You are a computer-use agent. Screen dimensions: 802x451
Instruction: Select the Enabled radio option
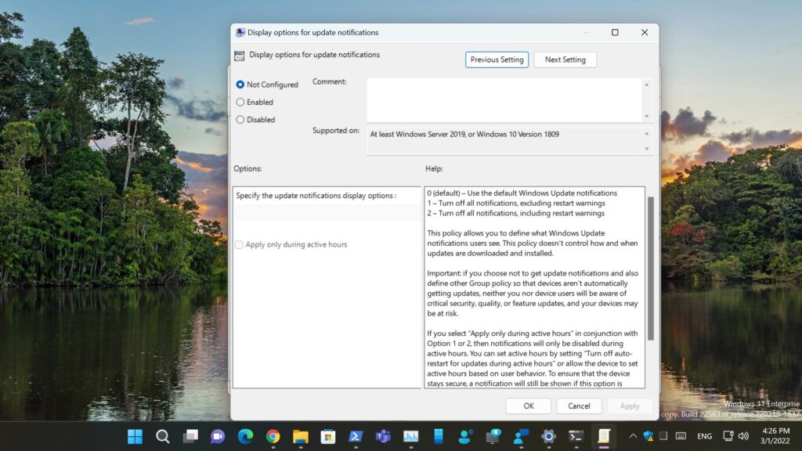(240, 102)
